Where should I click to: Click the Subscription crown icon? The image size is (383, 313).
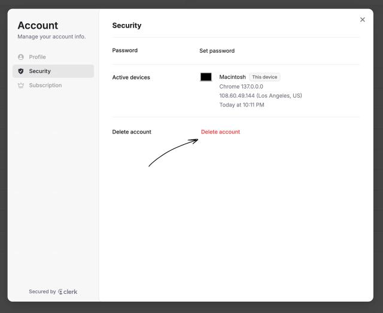pos(21,85)
